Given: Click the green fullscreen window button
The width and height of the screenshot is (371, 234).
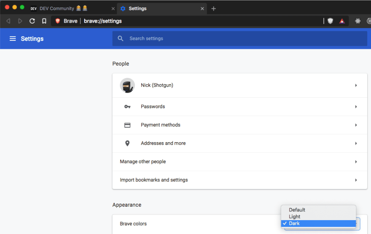Looking at the screenshot, I should 22,7.
